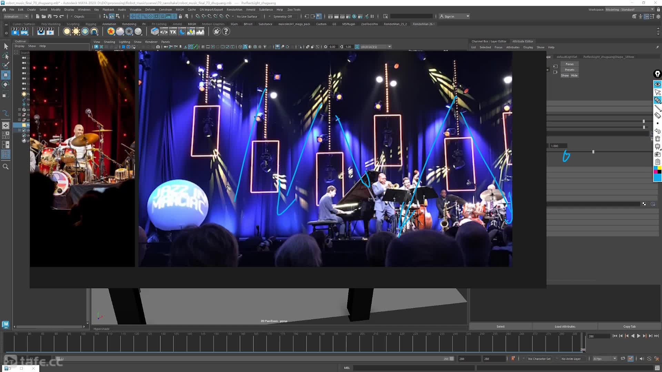Click the play forward button

point(639,336)
